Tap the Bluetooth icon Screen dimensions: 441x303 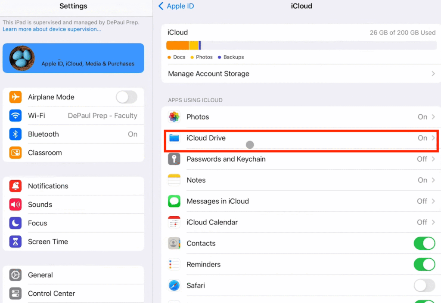click(16, 134)
